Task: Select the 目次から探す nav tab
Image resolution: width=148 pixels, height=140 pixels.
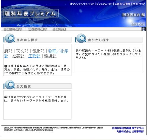Action: (13, 29)
